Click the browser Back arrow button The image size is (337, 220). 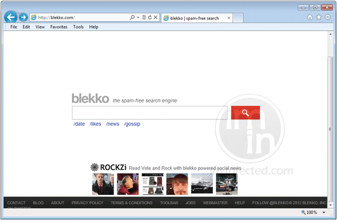(x=11, y=17)
